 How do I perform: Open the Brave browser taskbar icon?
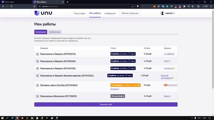17,118
